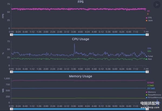Click the Memory Usage left range handle
The width and height of the screenshot is (162, 111).
[x=12, y=109]
